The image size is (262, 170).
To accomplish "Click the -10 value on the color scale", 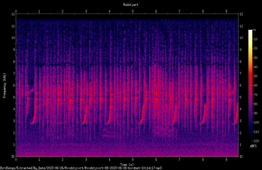I will click(x=255, y=39).
